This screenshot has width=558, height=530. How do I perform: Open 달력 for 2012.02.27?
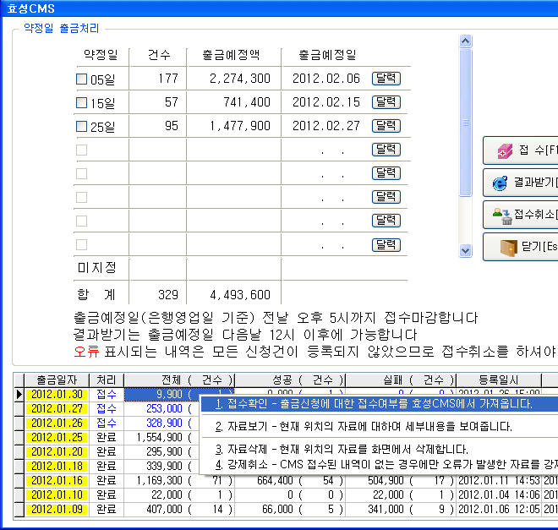(x=386, y=126)
